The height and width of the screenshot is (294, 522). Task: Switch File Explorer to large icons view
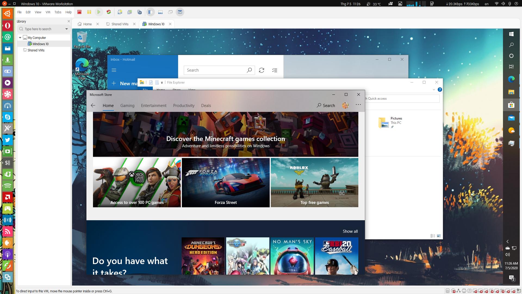(439, 236)
